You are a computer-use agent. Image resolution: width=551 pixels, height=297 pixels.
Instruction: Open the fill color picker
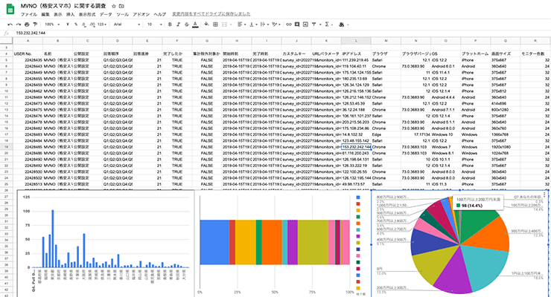click(x=206, y=24)
